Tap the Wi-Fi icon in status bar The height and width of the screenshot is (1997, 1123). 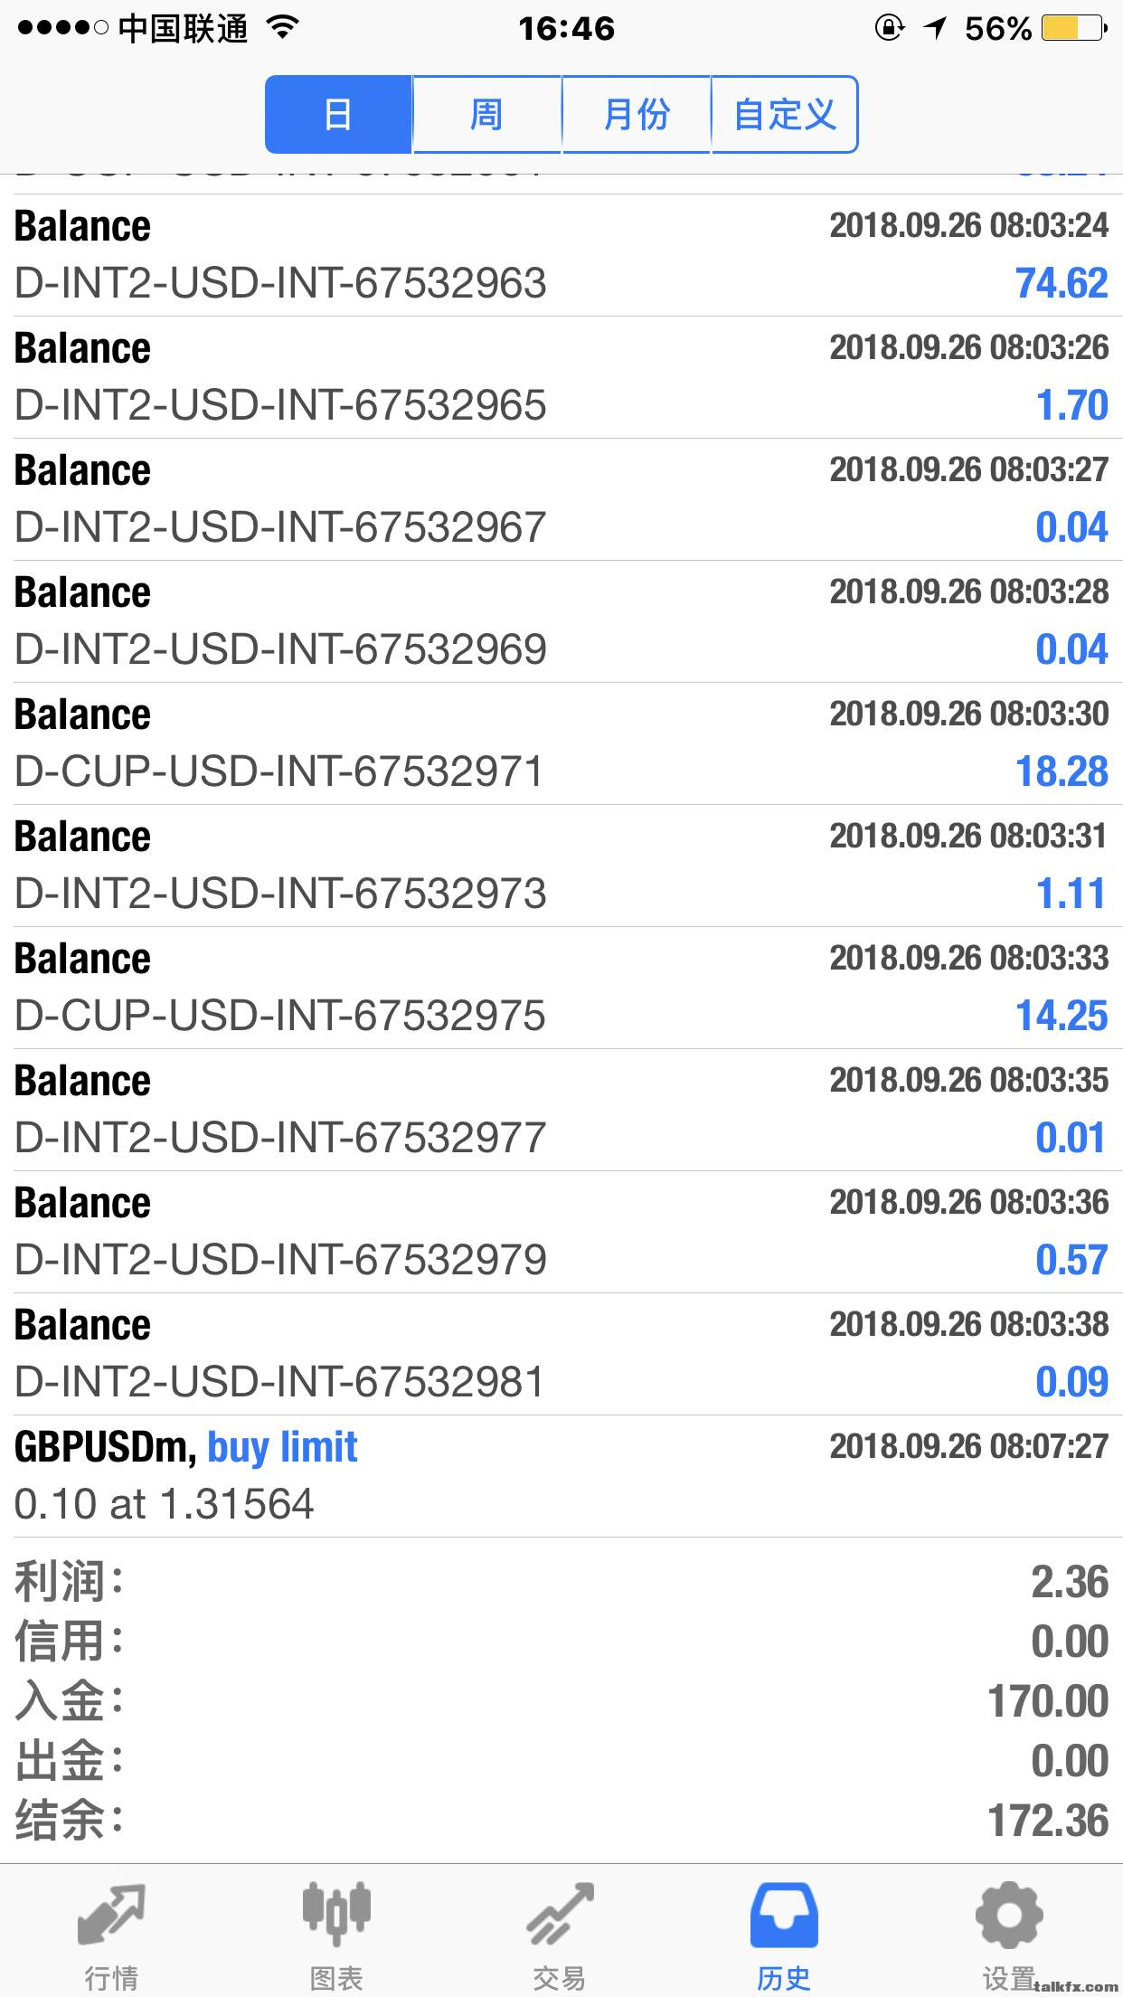[283, 28]
